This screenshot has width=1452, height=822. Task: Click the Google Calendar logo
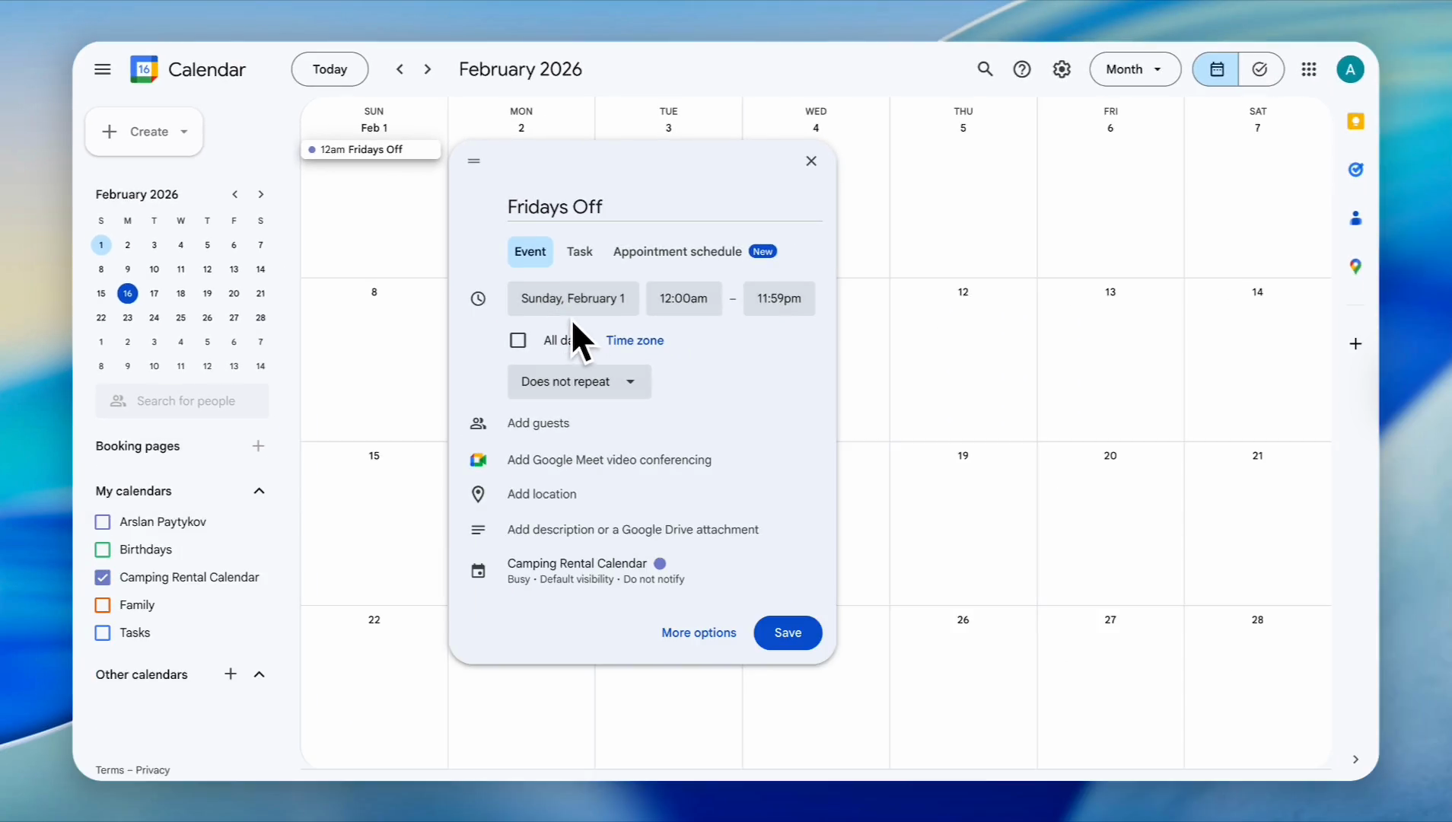tap(144, 69)
